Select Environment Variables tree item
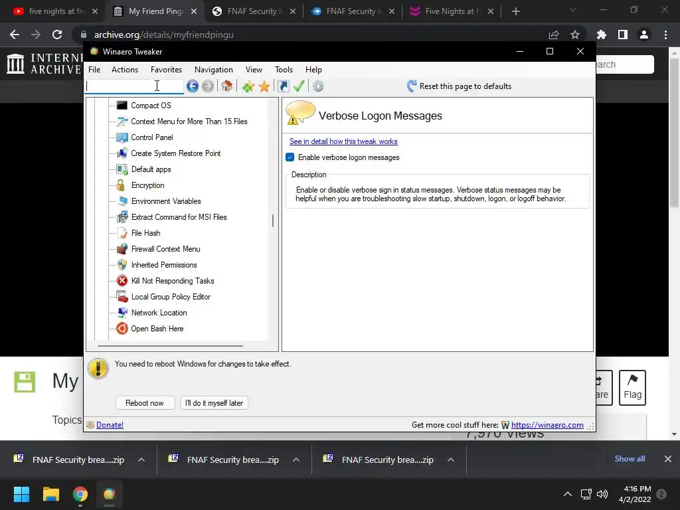680x510 pixels. click(x=166, y=201)
